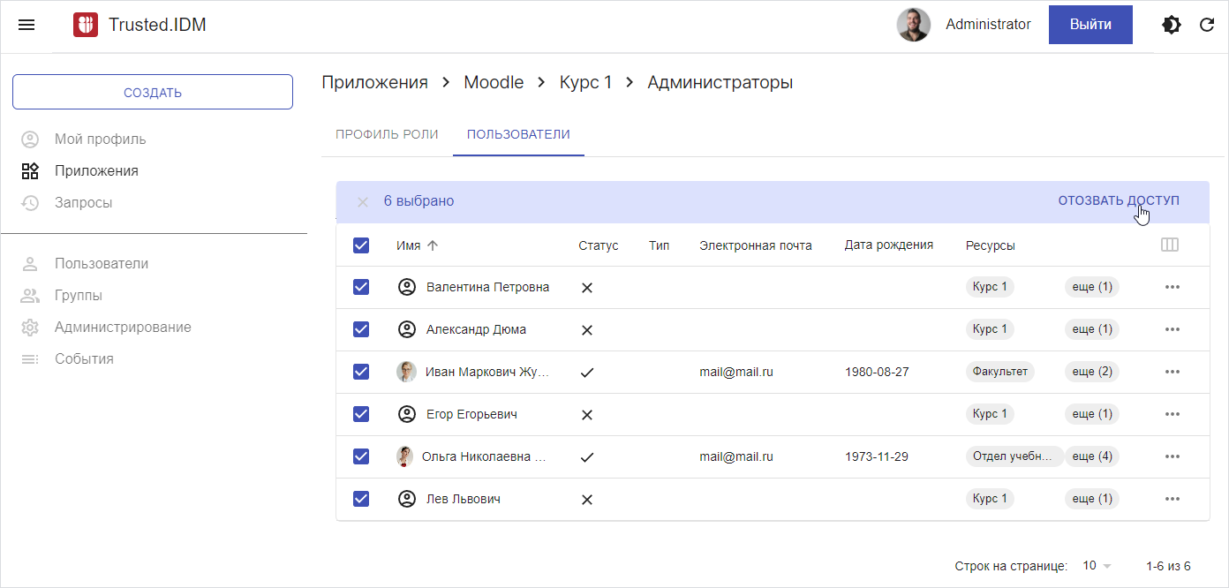
Task: Sort by Имя column header
Action: pyautogui.click(x=408, y=245)
